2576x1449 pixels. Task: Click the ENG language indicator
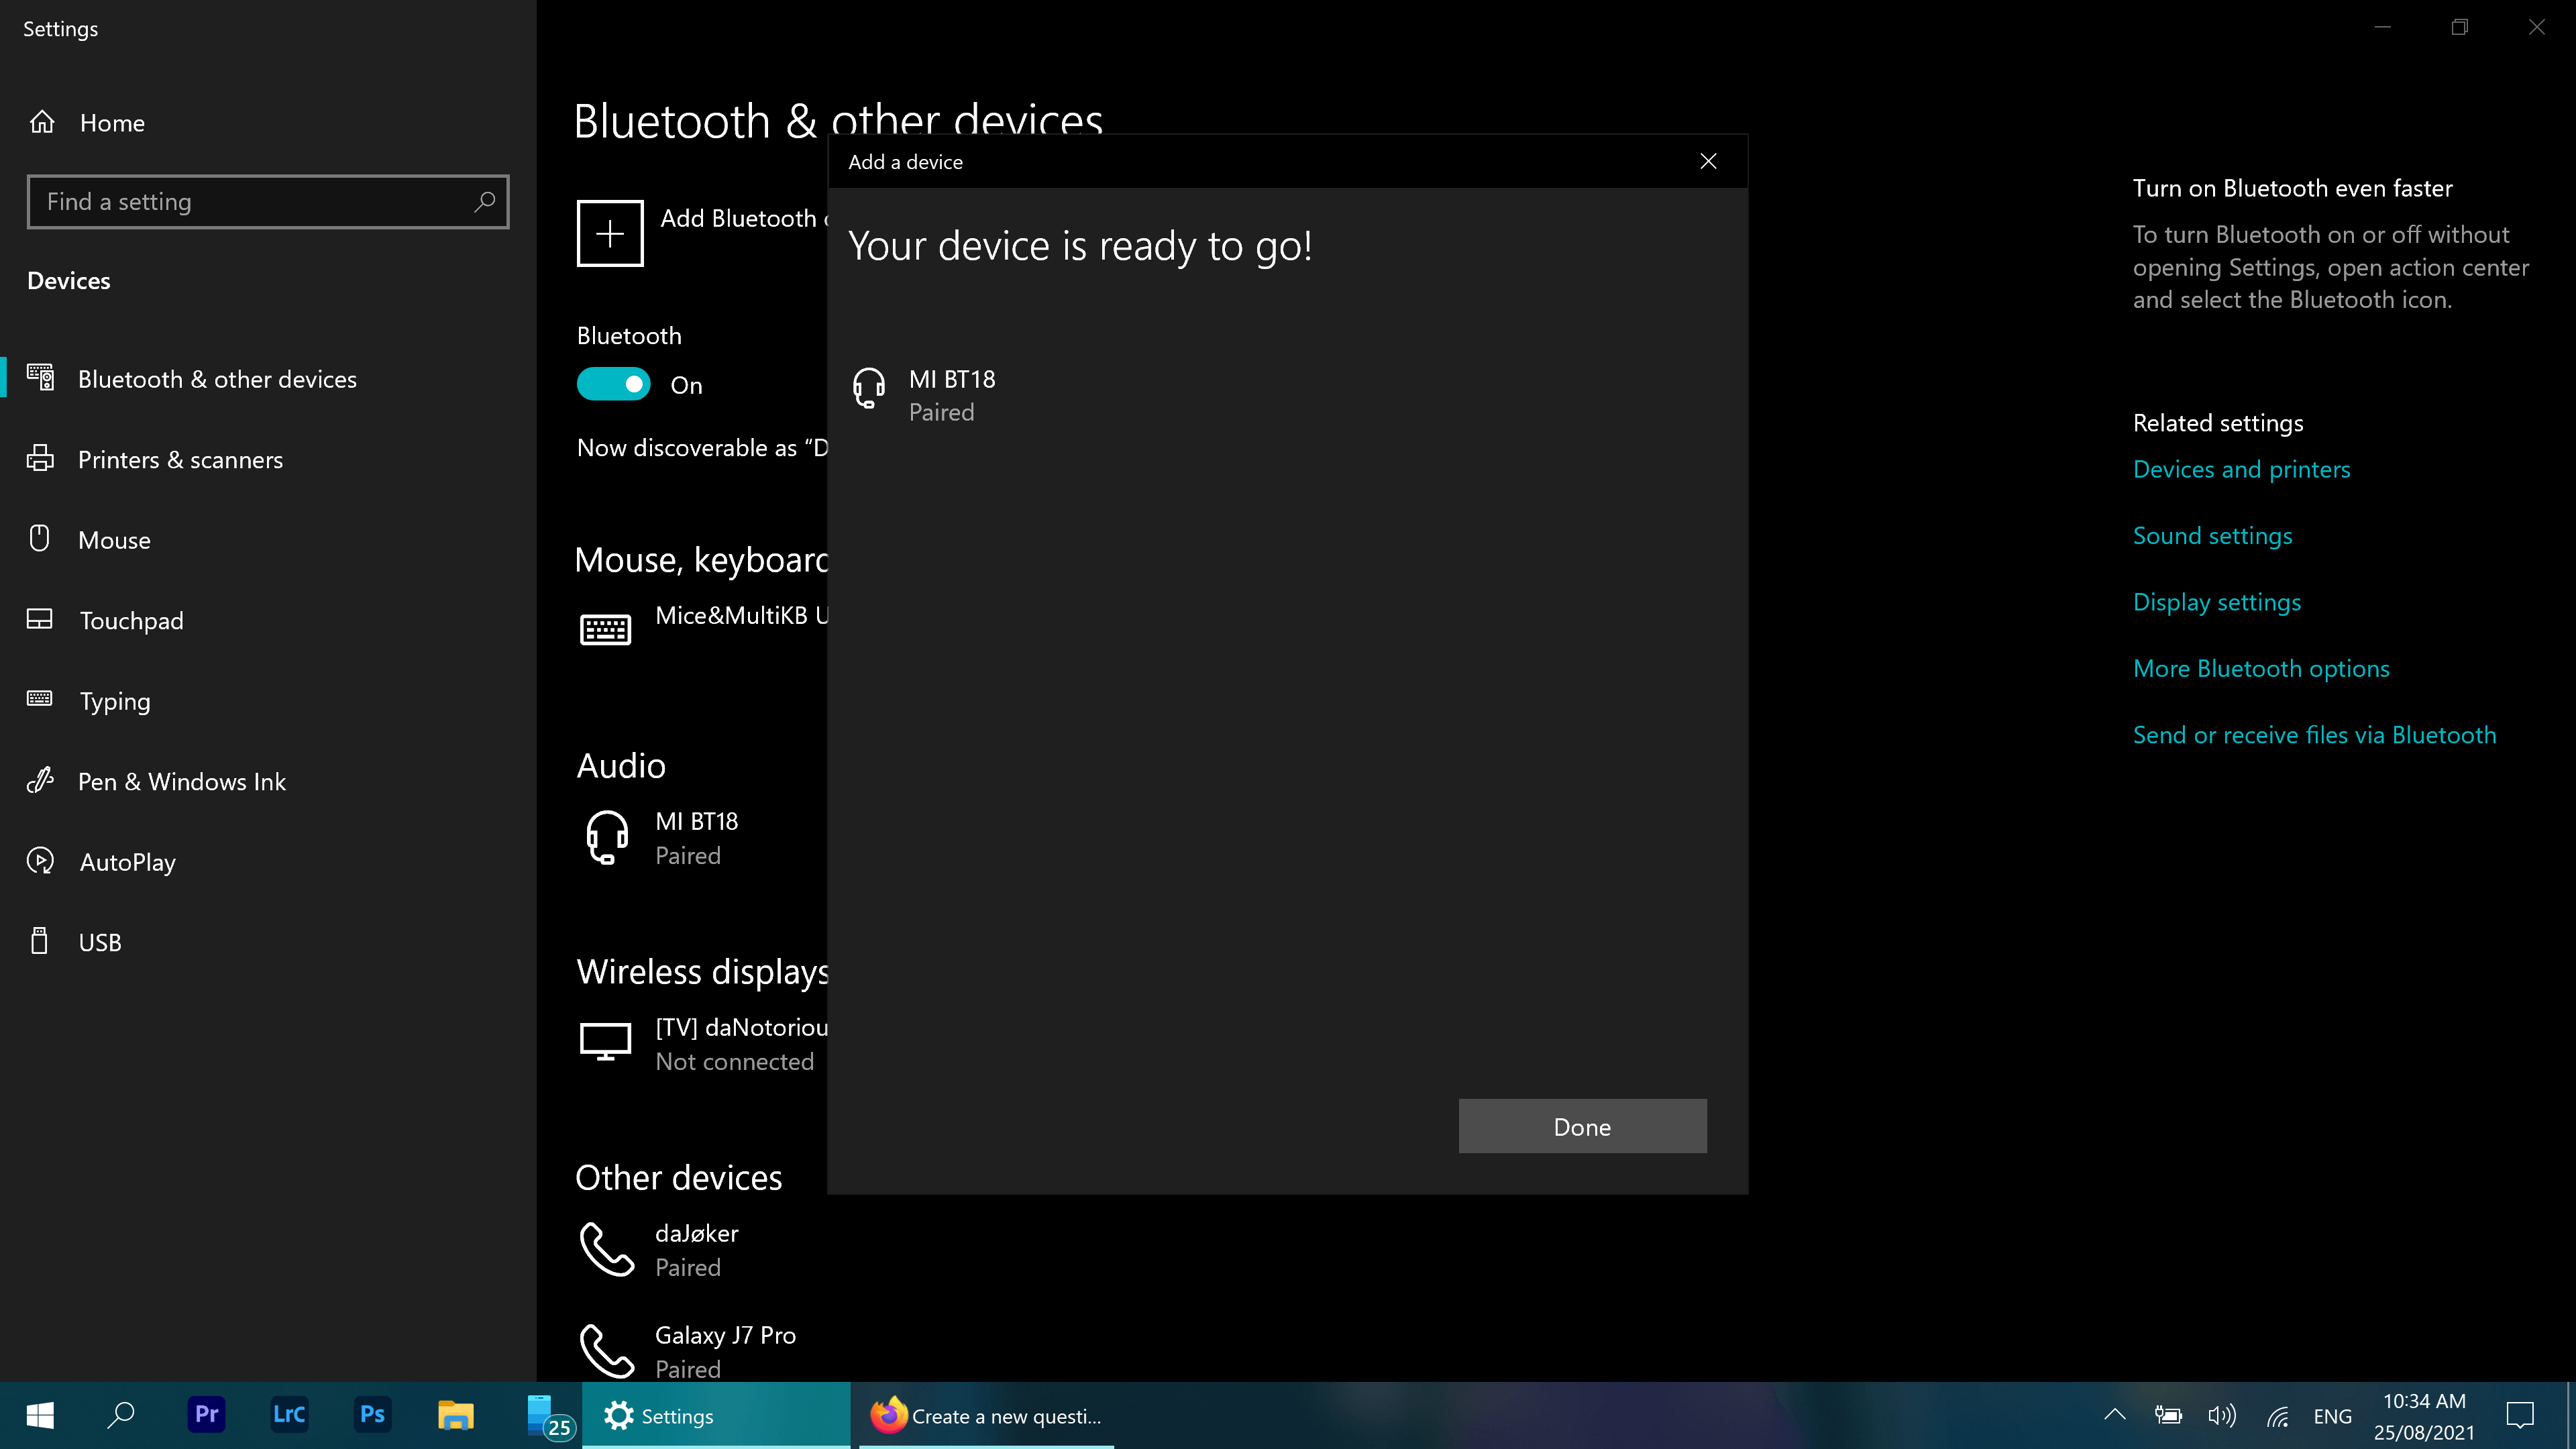point(2332,1416)
